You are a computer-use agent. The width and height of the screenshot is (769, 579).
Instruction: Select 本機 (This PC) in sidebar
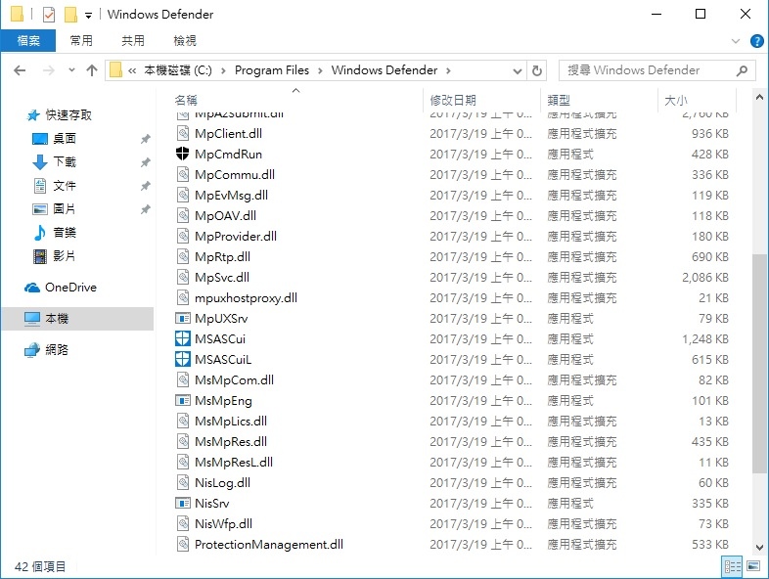[x=77, y=319]
